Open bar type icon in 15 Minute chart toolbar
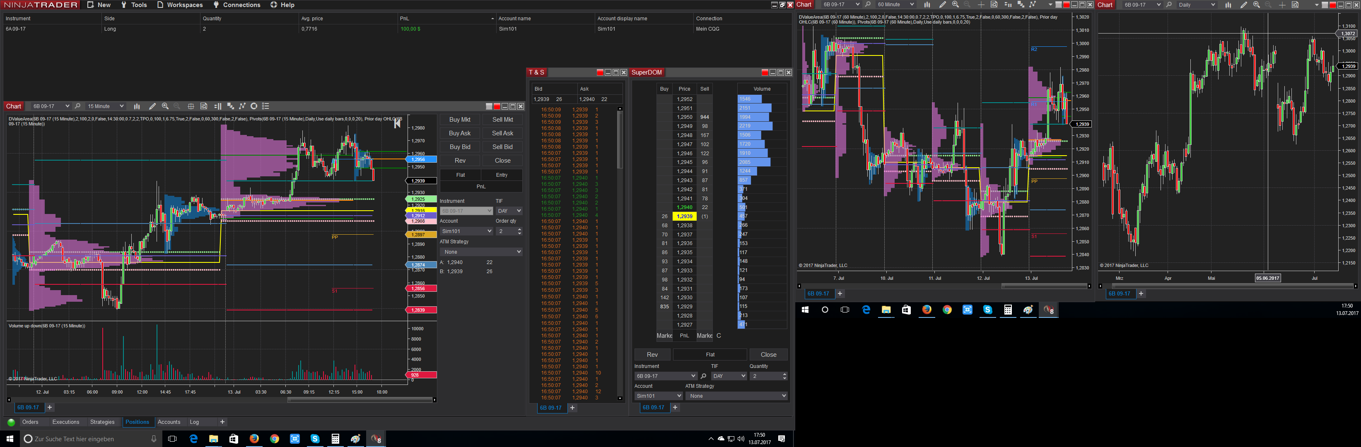 pos(137,106)
